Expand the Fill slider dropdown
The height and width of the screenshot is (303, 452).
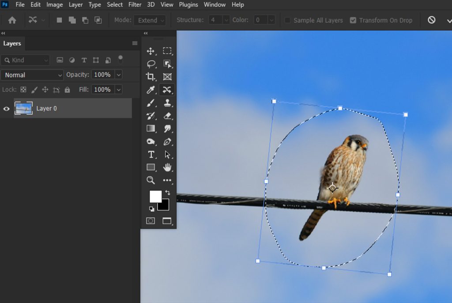[x=119, y=90]
